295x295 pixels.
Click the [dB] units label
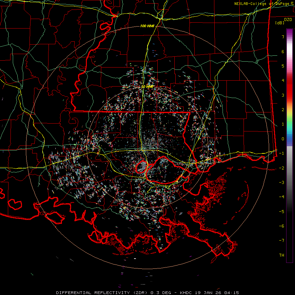[280, 23]
